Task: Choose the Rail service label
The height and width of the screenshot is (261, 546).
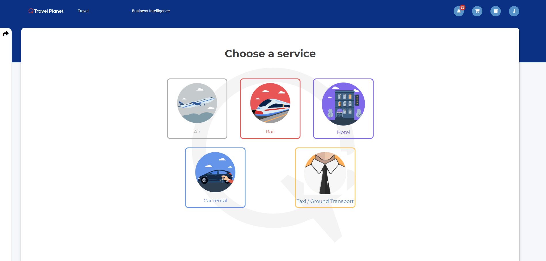Action: point(270,132)
